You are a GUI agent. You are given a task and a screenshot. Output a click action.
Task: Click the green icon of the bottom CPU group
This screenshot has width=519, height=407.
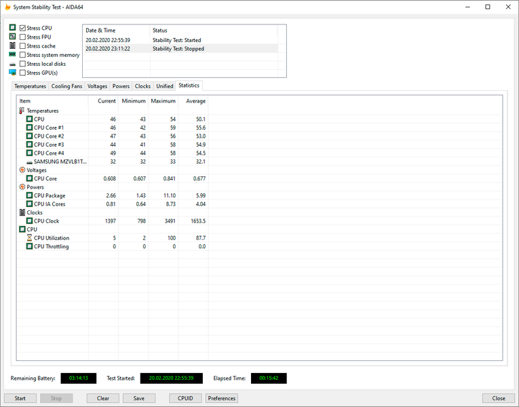point(22,229)
